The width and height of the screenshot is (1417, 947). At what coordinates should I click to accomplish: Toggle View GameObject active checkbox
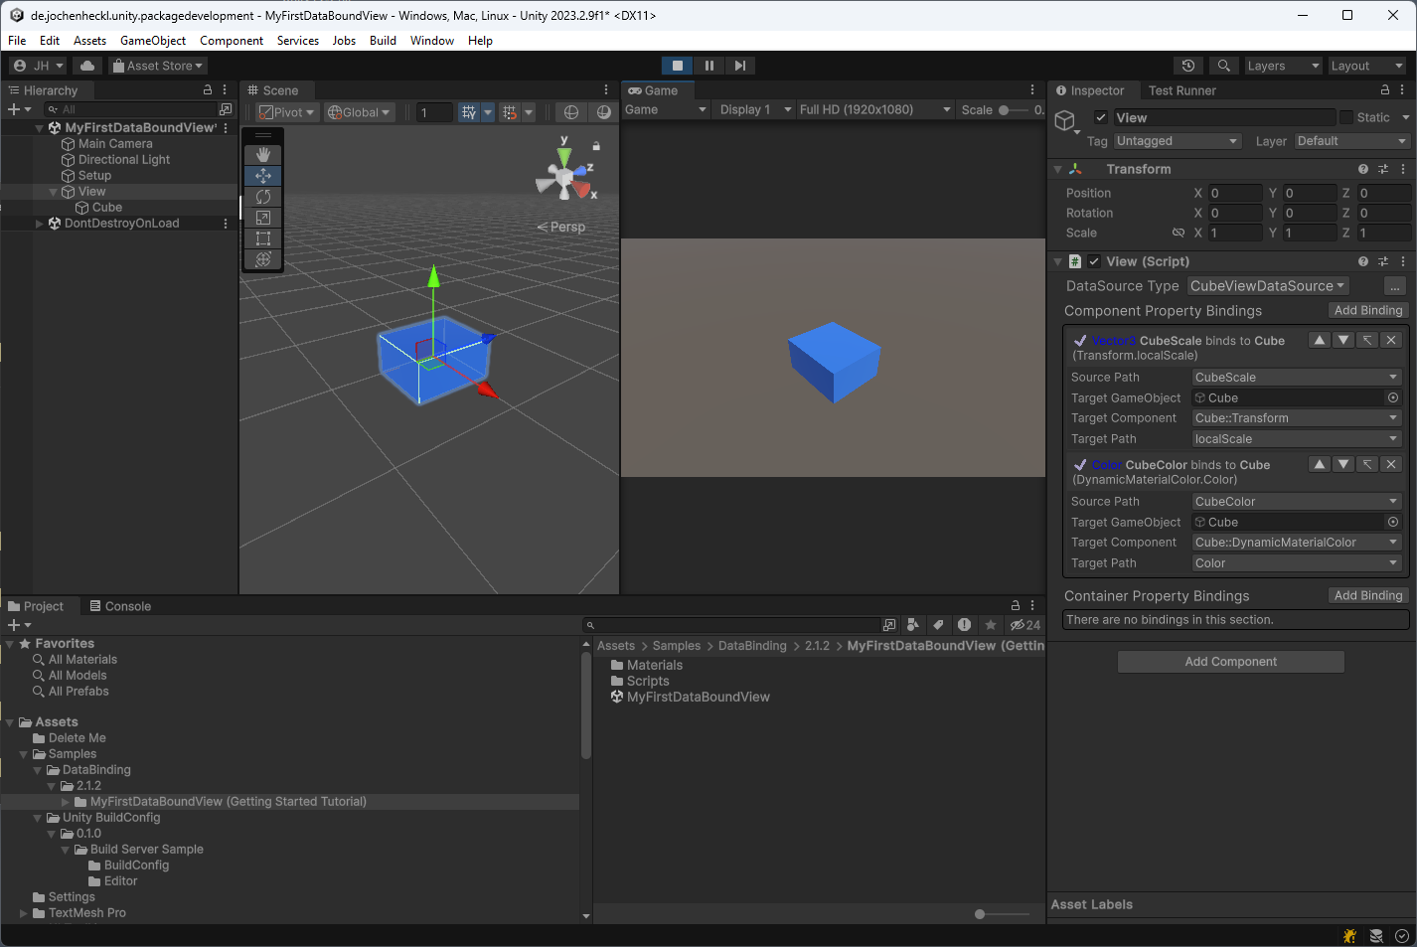tap(1100, 117)
